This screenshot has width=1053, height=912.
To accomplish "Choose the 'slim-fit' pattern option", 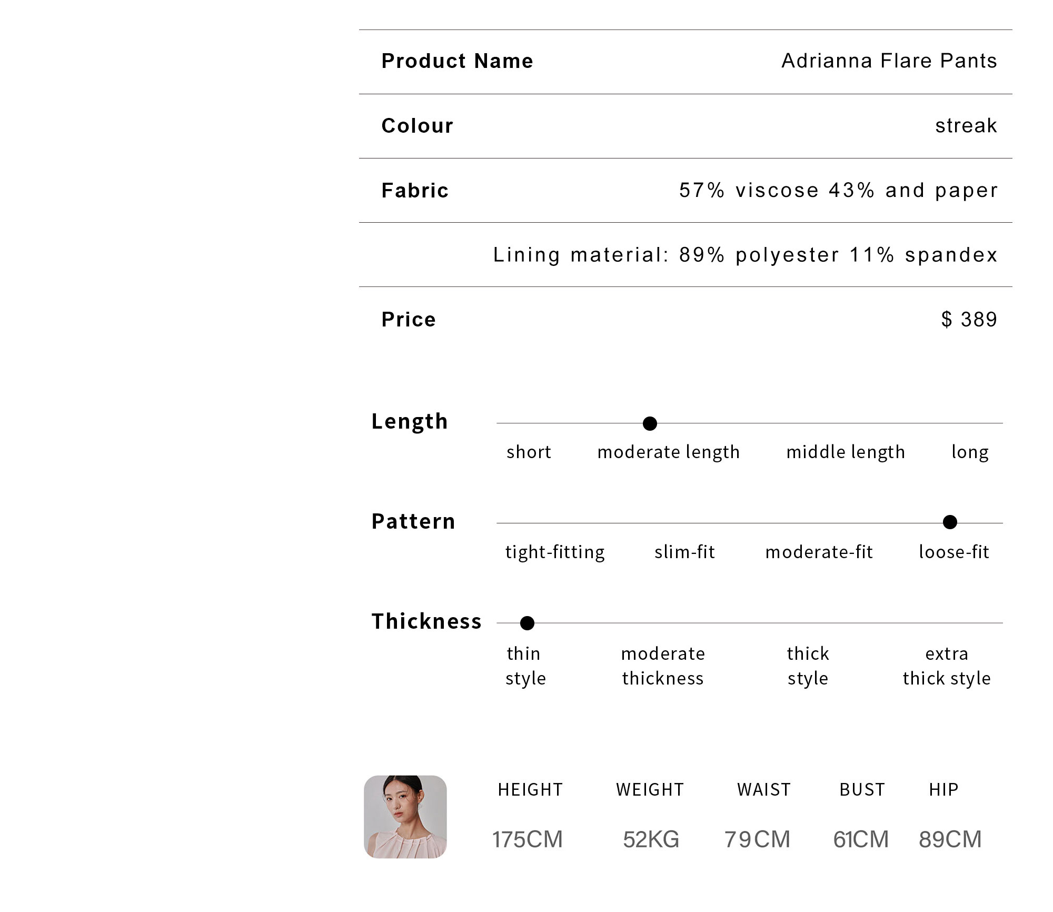I will tap(684, 552).
